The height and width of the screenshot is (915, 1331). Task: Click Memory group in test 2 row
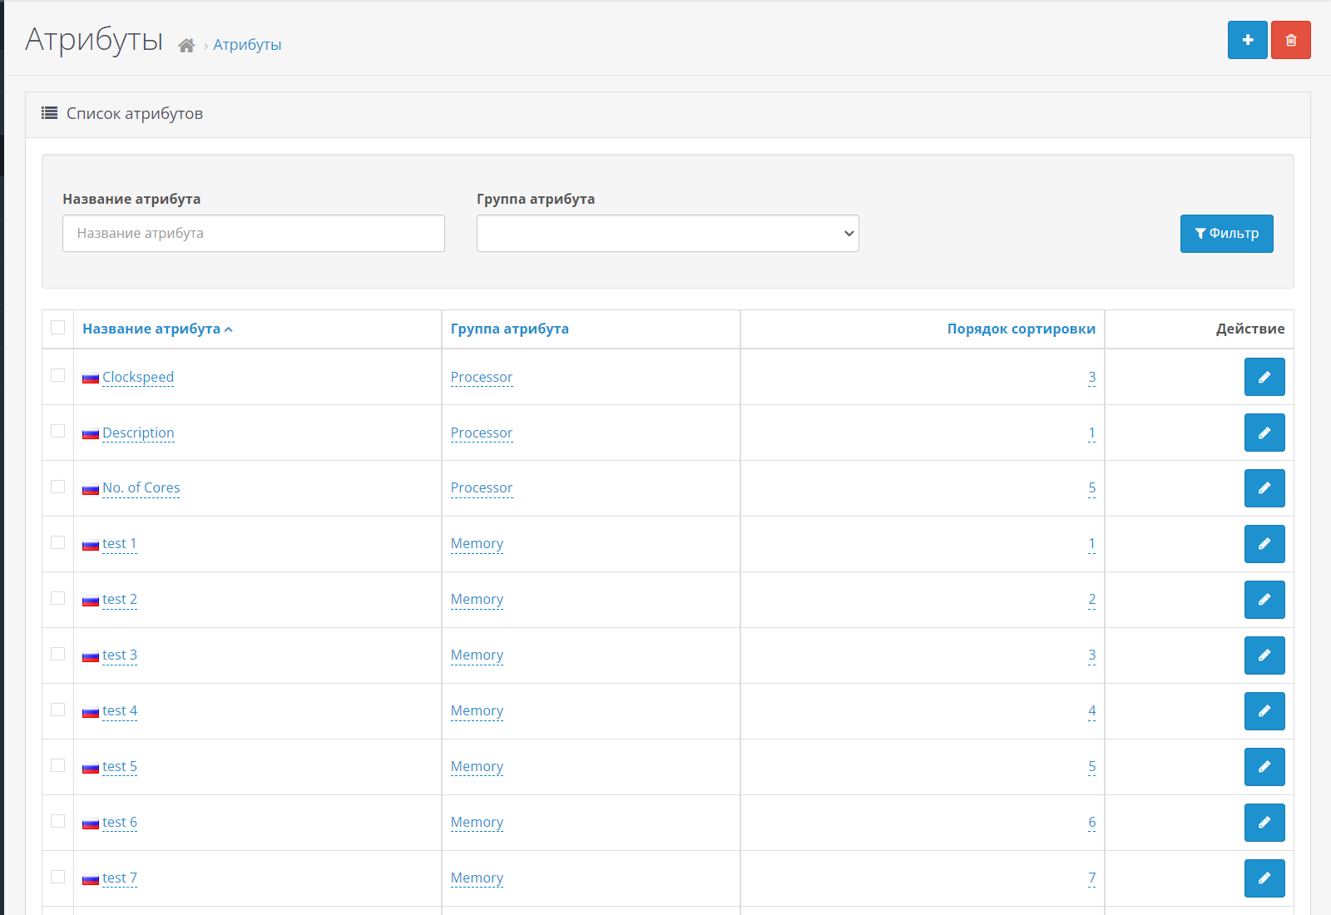click(x=477, y=599)
